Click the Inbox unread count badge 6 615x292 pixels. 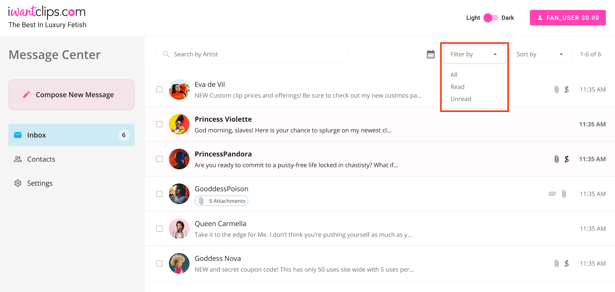[124, 135]
